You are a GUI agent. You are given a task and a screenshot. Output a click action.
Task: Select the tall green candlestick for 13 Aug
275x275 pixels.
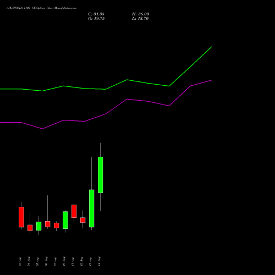[x=92, y=208]
